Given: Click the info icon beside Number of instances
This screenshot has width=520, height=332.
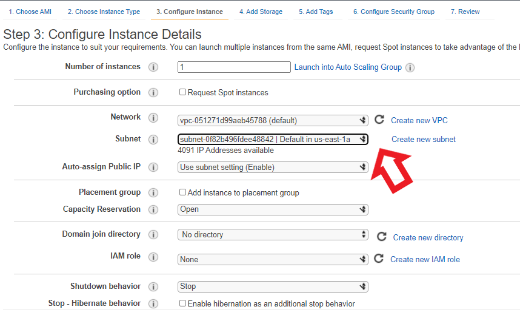Looking at the screenshot, I should pos(153,67).
